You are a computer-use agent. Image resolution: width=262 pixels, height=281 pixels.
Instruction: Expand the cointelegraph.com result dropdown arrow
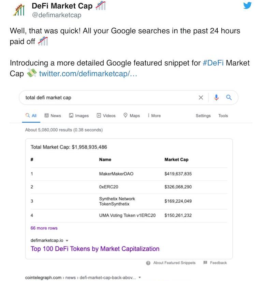coord(140,278)
